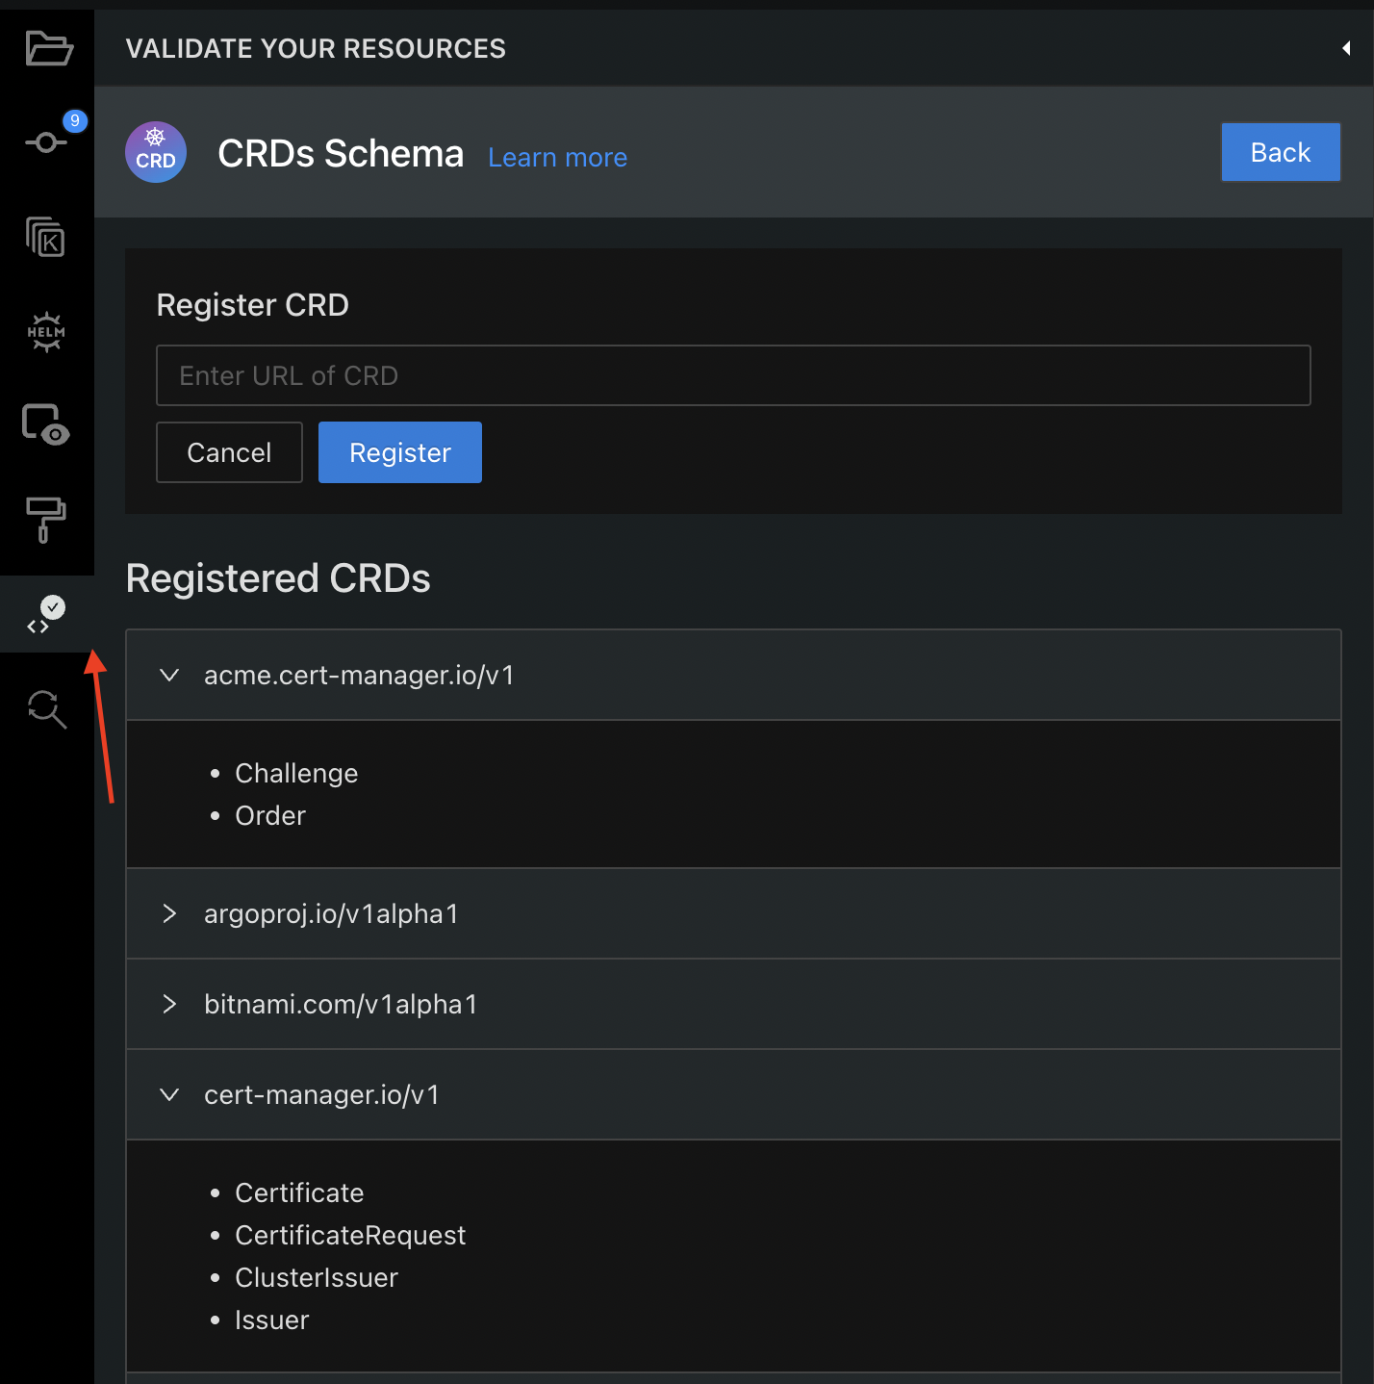Click the ClusterIssuer CRD entry
Image resolution: width=1374 pixels, height=1384 pixels.
317,1277
